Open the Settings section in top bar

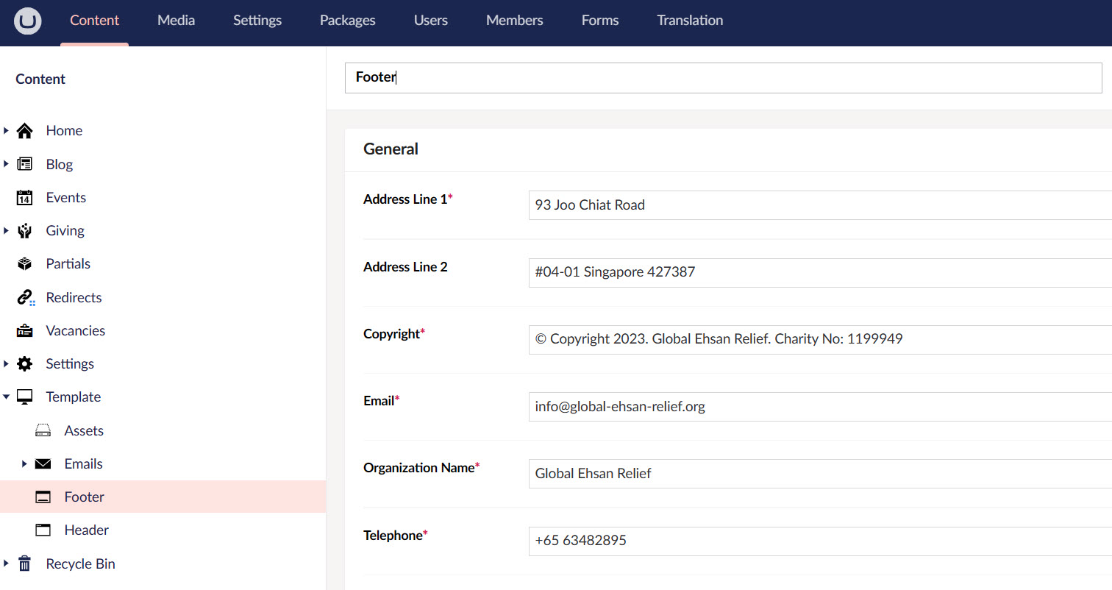tap(257, 21)
